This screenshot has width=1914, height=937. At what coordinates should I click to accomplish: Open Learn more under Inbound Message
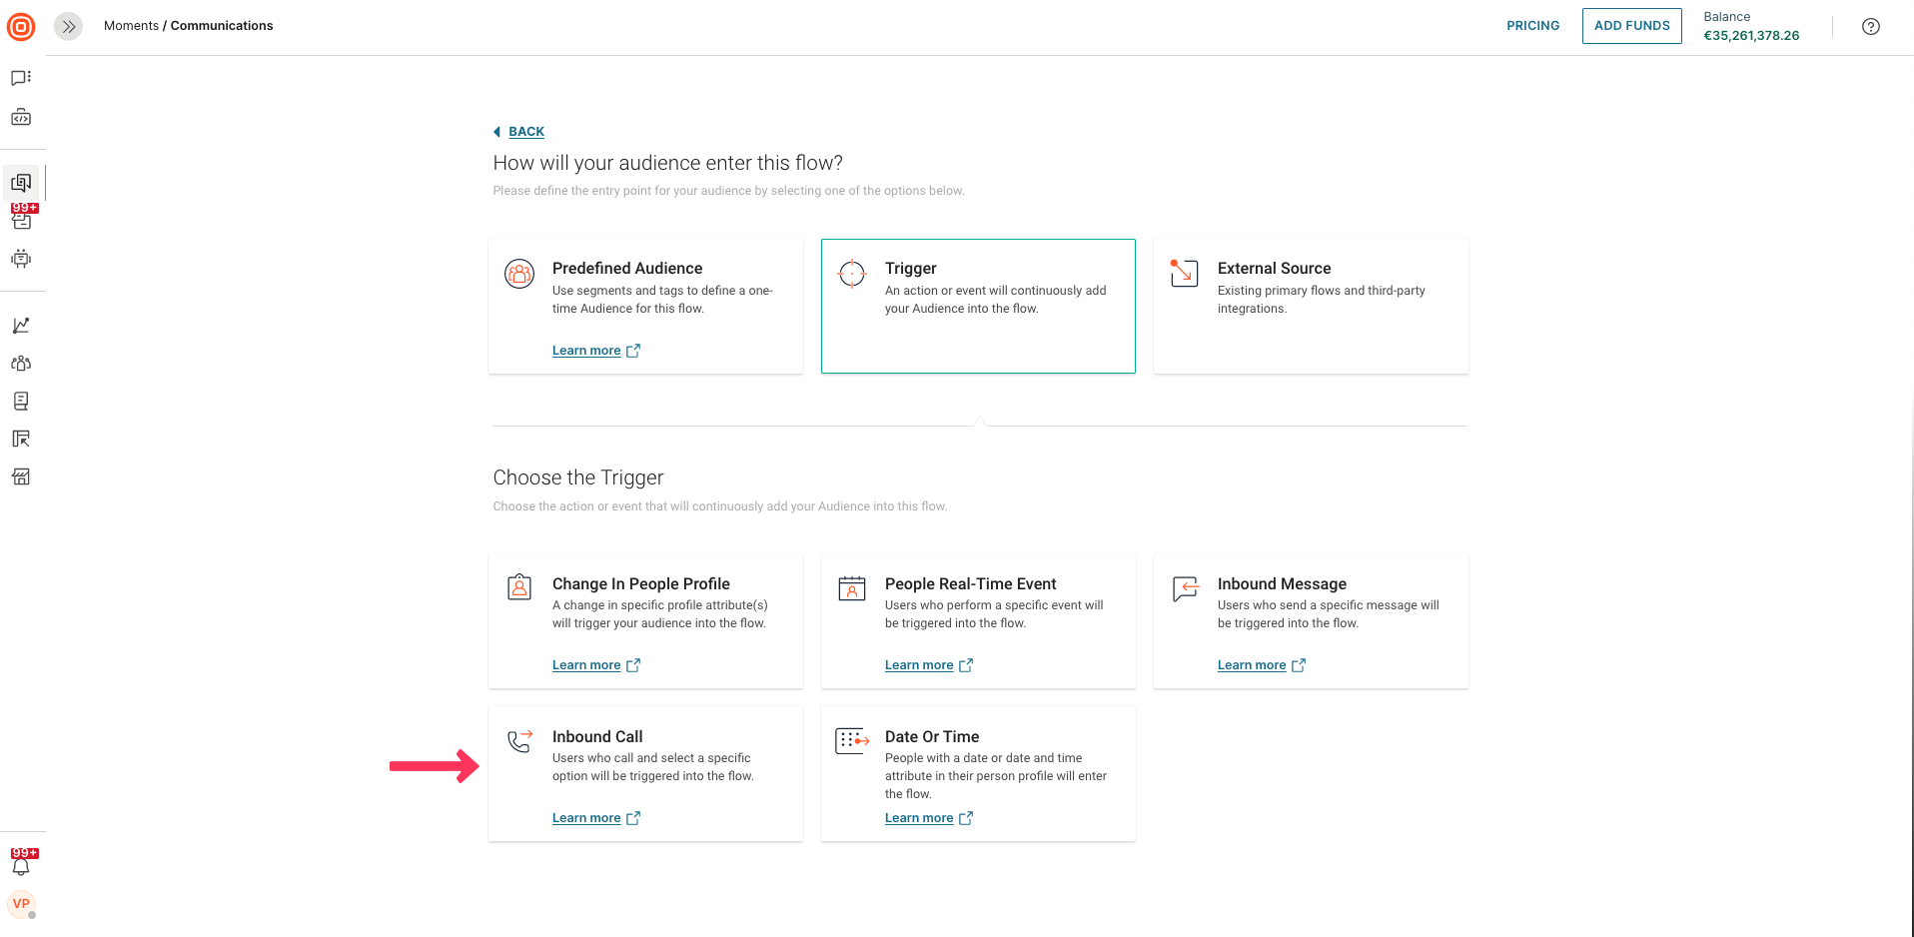coord(1252,665)
